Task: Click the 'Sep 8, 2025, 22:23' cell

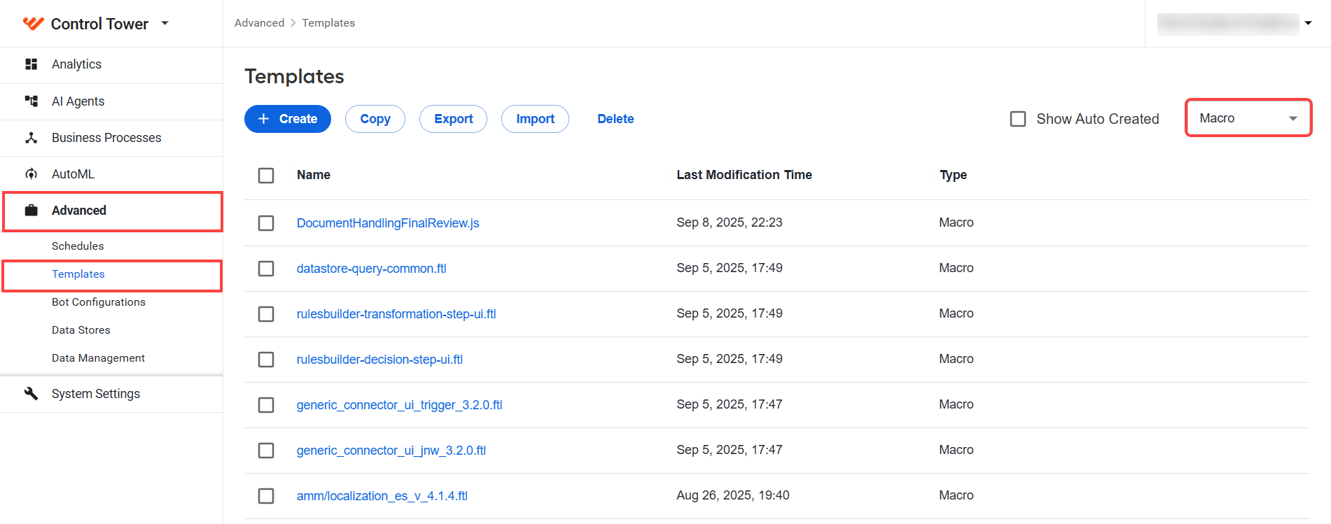Action: pos(730,222)
